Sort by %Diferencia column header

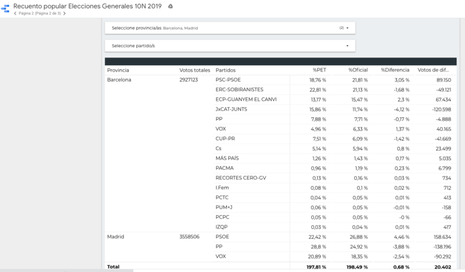point(395,70)
